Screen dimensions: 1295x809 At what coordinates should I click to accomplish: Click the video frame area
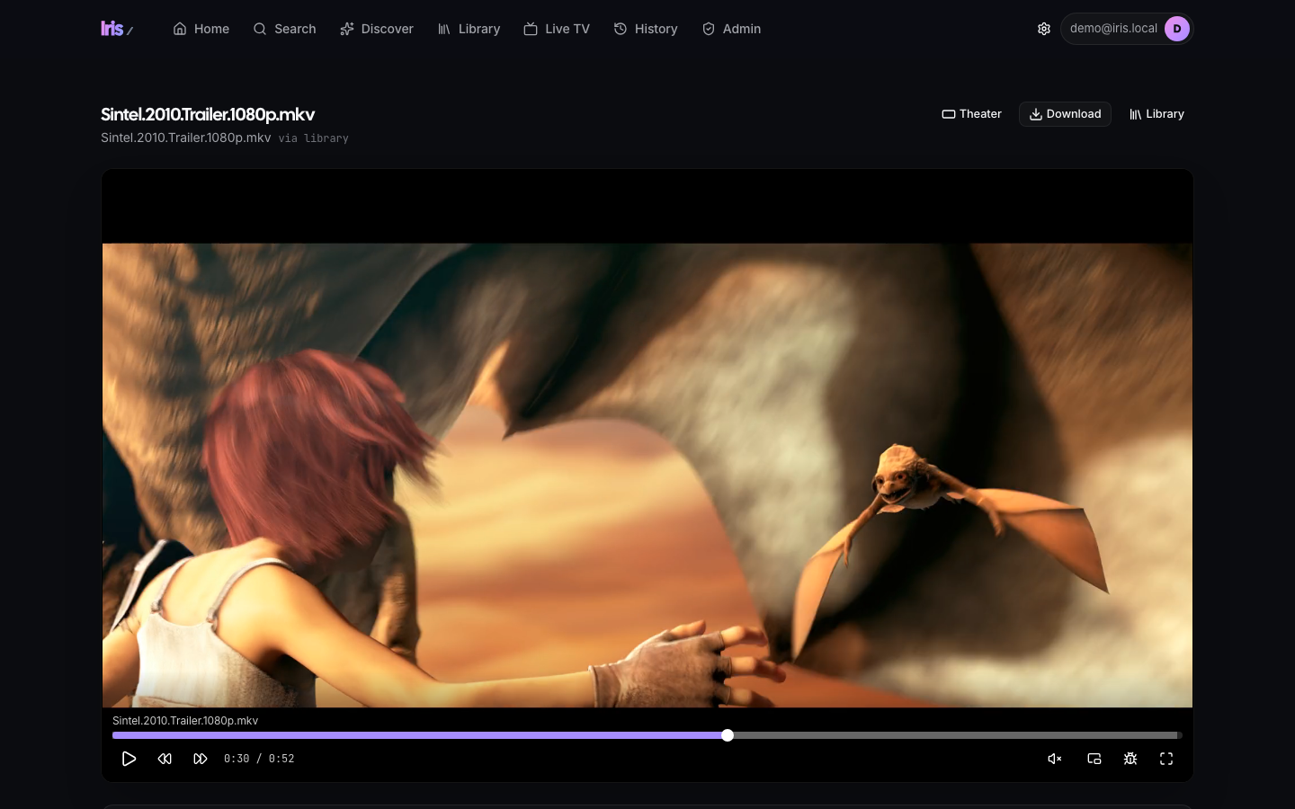[647, 475]
